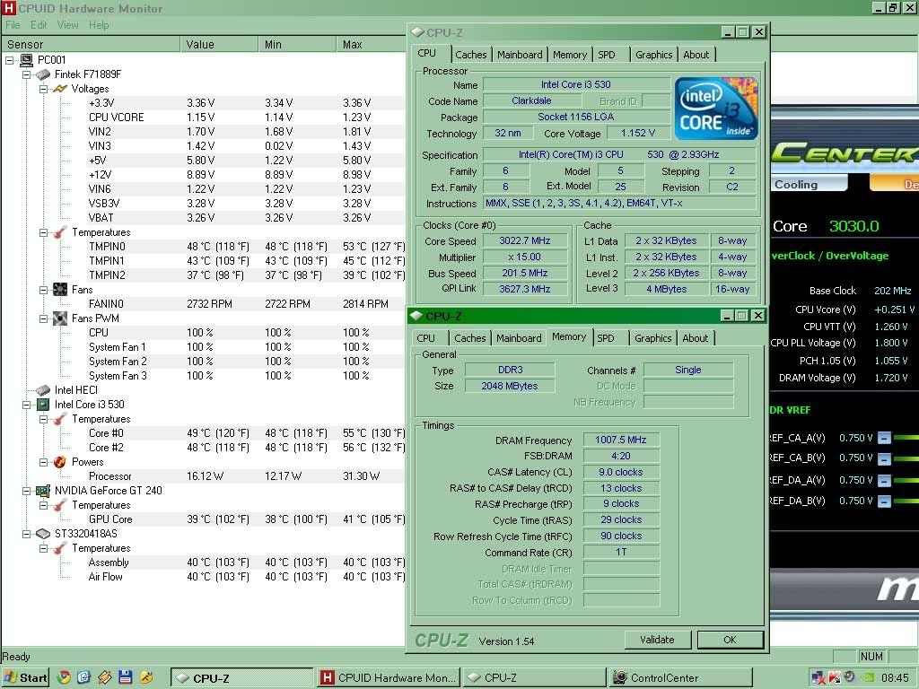Decrease the REF_CA_A voltage with its minus button

pyautogui.click(x=884, y=438)
